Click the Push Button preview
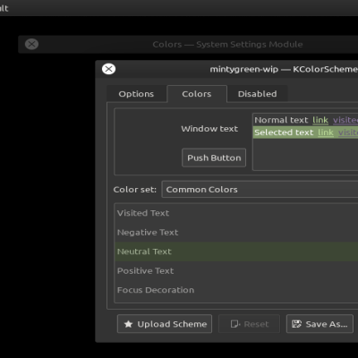The width and height of the screenshot is (358, 358). tap(214, 158)
